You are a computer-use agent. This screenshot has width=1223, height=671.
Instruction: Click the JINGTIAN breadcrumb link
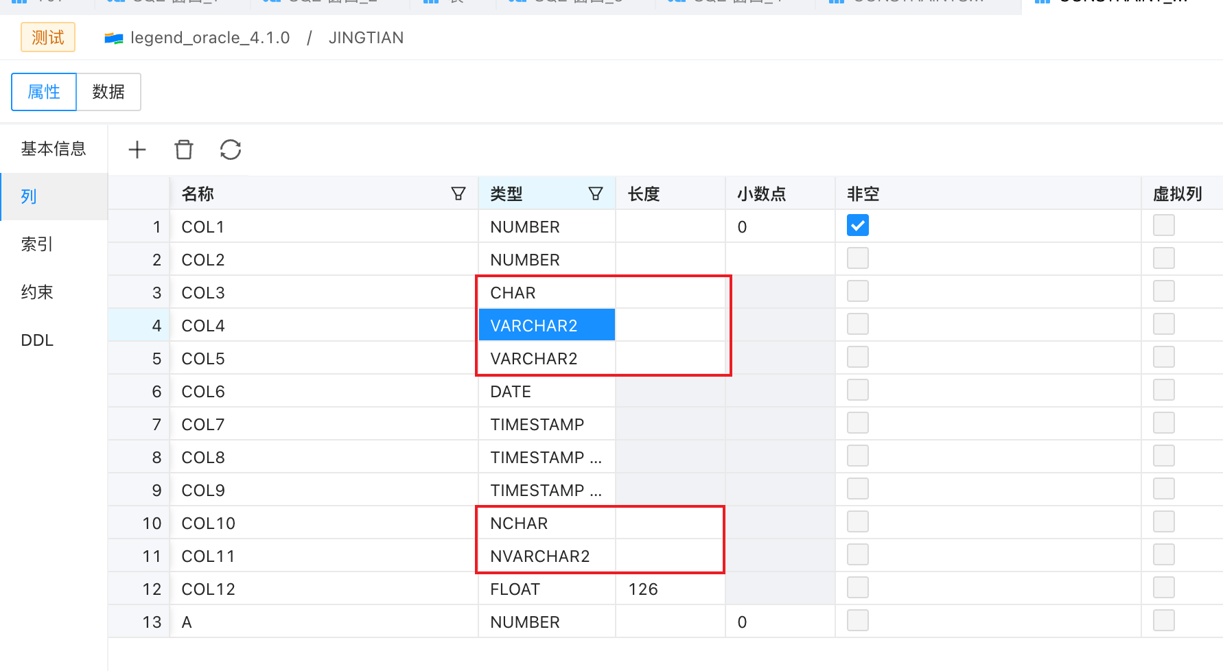tap(366, 38)
